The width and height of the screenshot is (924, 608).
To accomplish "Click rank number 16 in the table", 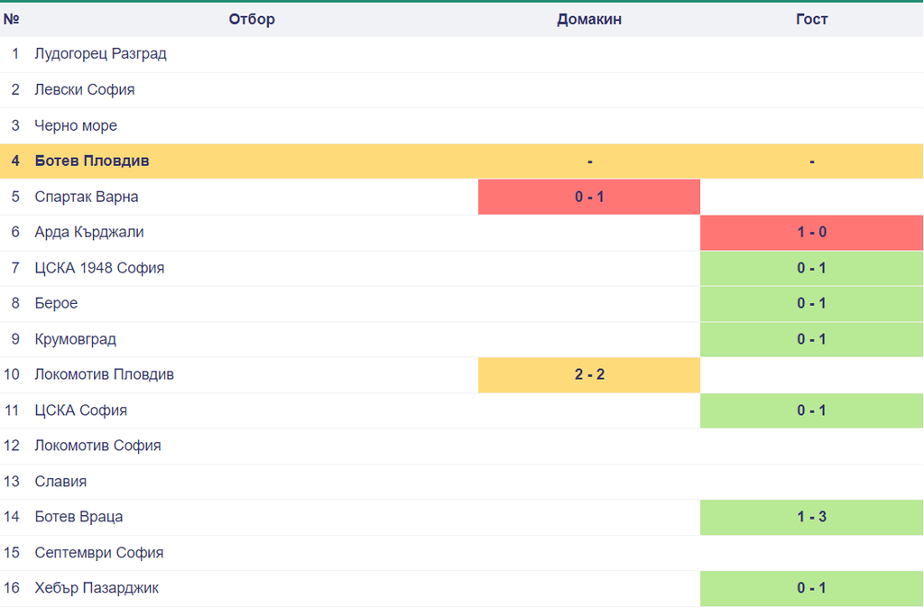I will tap(12, 588).
